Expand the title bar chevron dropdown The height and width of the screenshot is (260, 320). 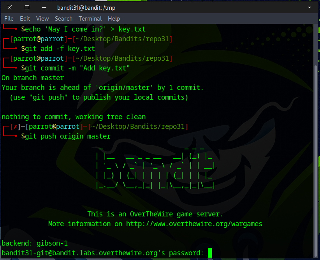coord(309,7)
